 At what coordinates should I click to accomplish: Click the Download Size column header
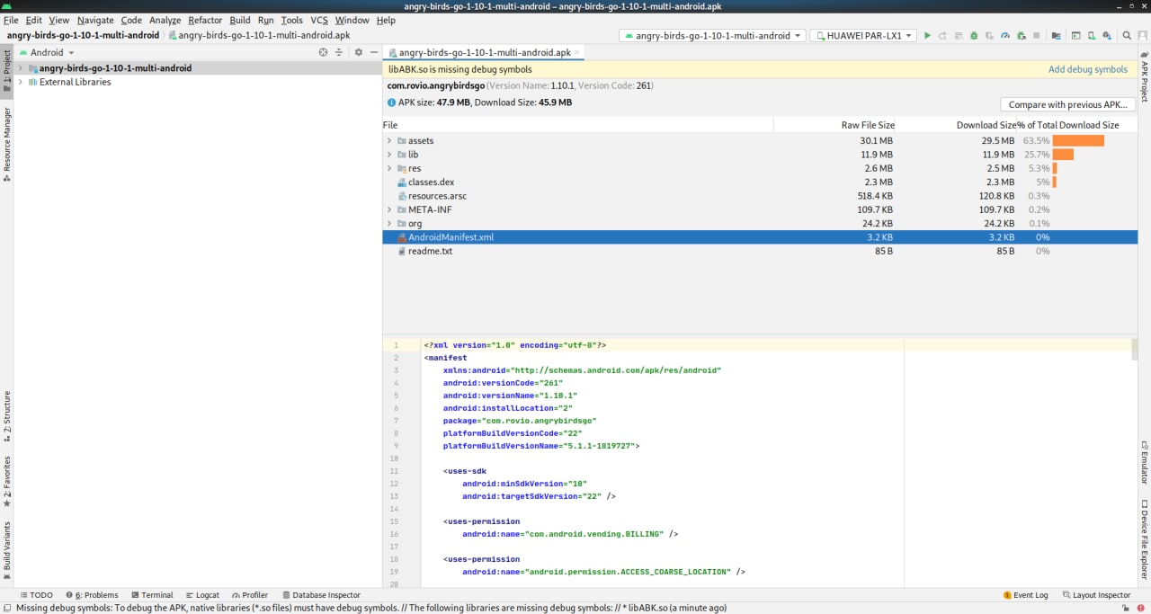(x=986, y=125)
